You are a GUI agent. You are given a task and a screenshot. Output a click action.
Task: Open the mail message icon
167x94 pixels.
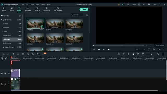pos(144,5)
